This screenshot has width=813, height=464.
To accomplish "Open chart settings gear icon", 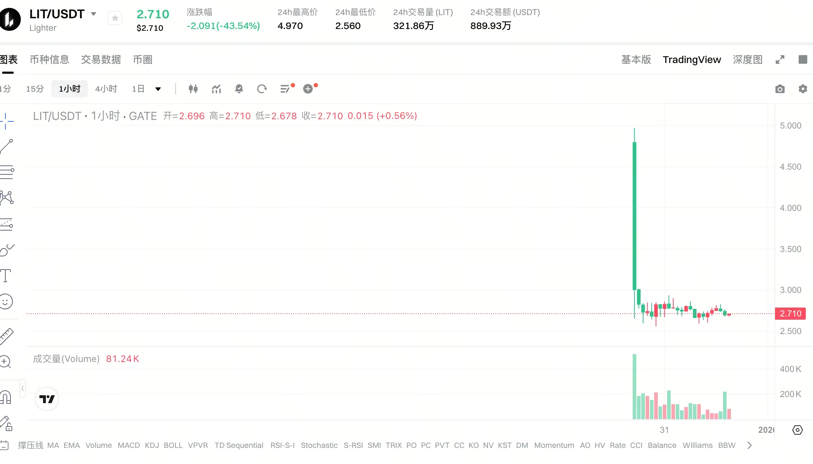I will (x=803, y=89).
